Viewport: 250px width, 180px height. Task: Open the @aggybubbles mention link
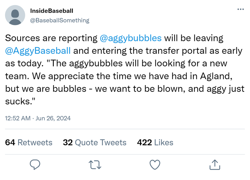click(x=130, y=38)
